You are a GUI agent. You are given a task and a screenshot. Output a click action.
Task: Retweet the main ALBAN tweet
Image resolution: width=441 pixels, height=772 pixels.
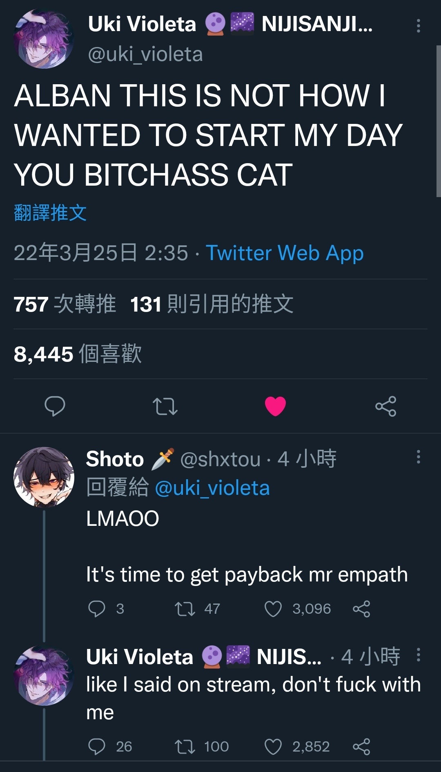165,406
